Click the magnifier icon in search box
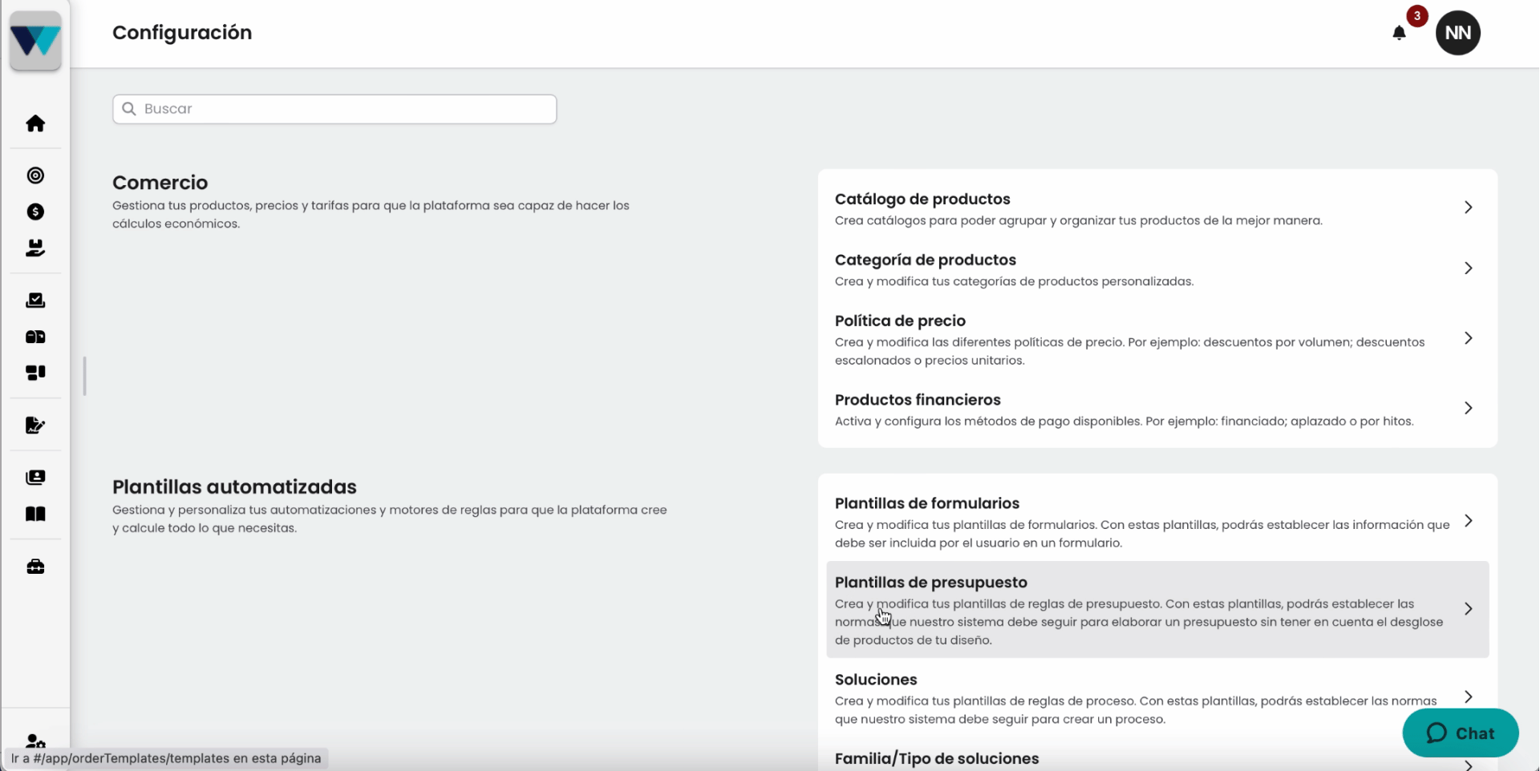 [x=129, y=109]
